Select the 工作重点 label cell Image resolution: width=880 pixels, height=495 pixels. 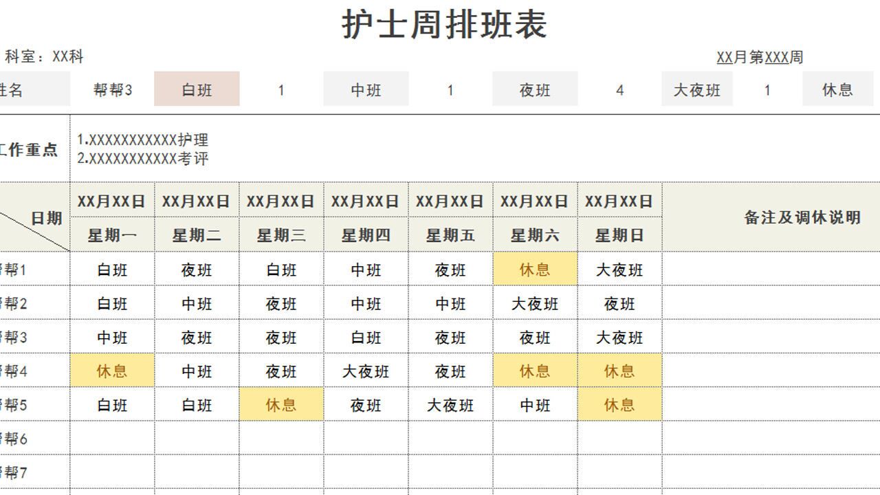point(34,148)
